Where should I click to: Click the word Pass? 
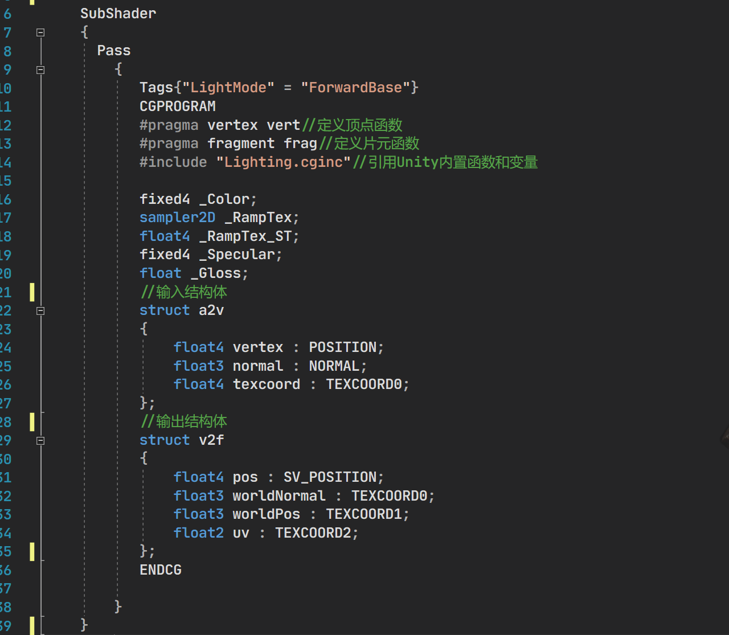pos(114,51)
